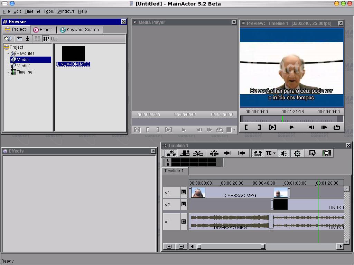Play the Timeline 1 preview
This screenshot has width=354, height=265.
[x=292, y=127]
